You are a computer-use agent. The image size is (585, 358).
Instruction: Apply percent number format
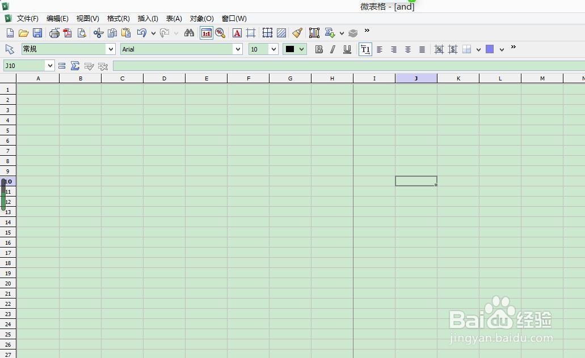click(x=439, y=49)
